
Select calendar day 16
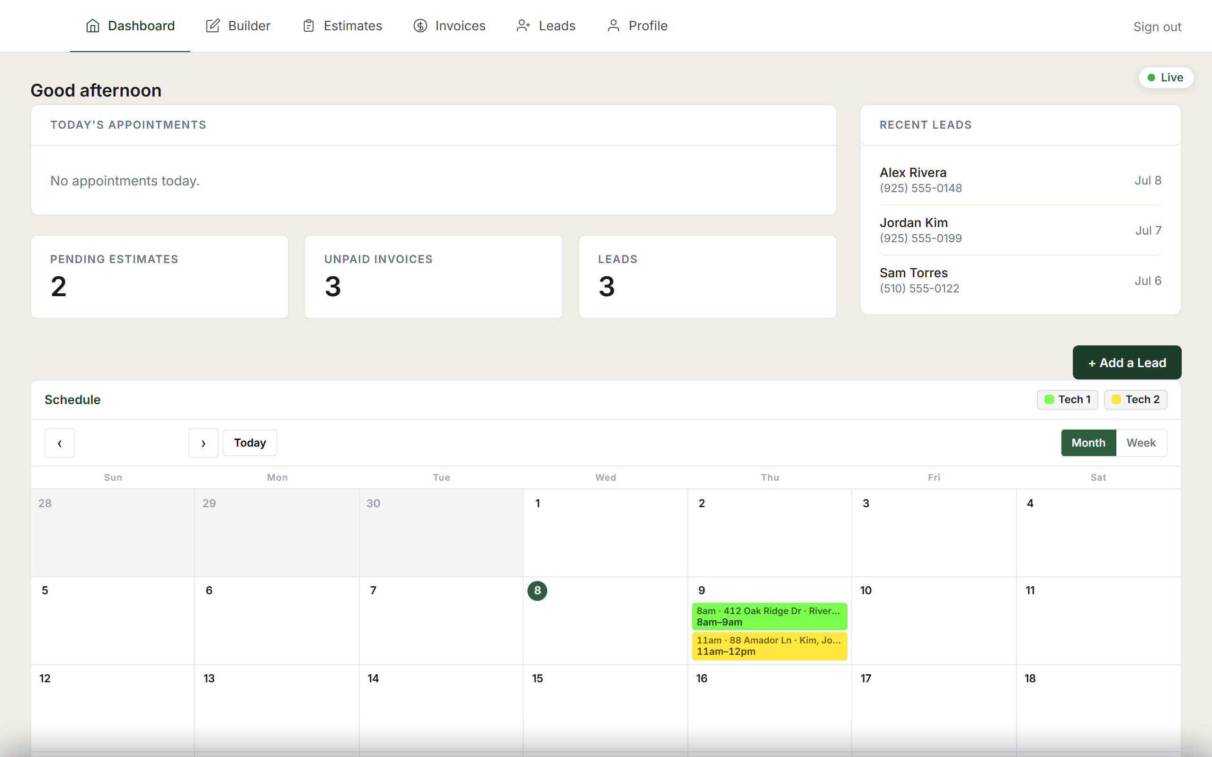click(702, 678)
